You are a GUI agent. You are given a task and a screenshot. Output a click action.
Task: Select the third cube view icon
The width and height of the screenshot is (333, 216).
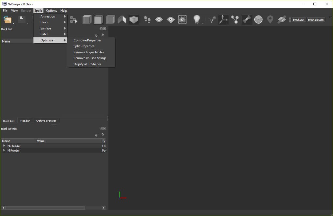point(110,19)
